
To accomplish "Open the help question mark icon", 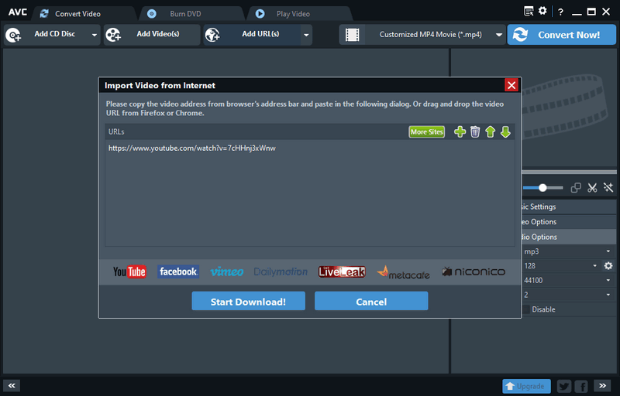I will click(560, 12).
